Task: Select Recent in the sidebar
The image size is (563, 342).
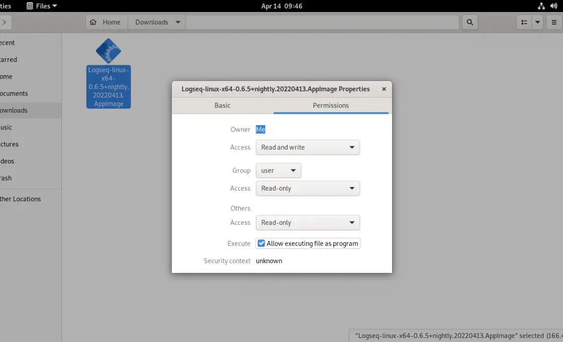Action: tap(31, 43)
